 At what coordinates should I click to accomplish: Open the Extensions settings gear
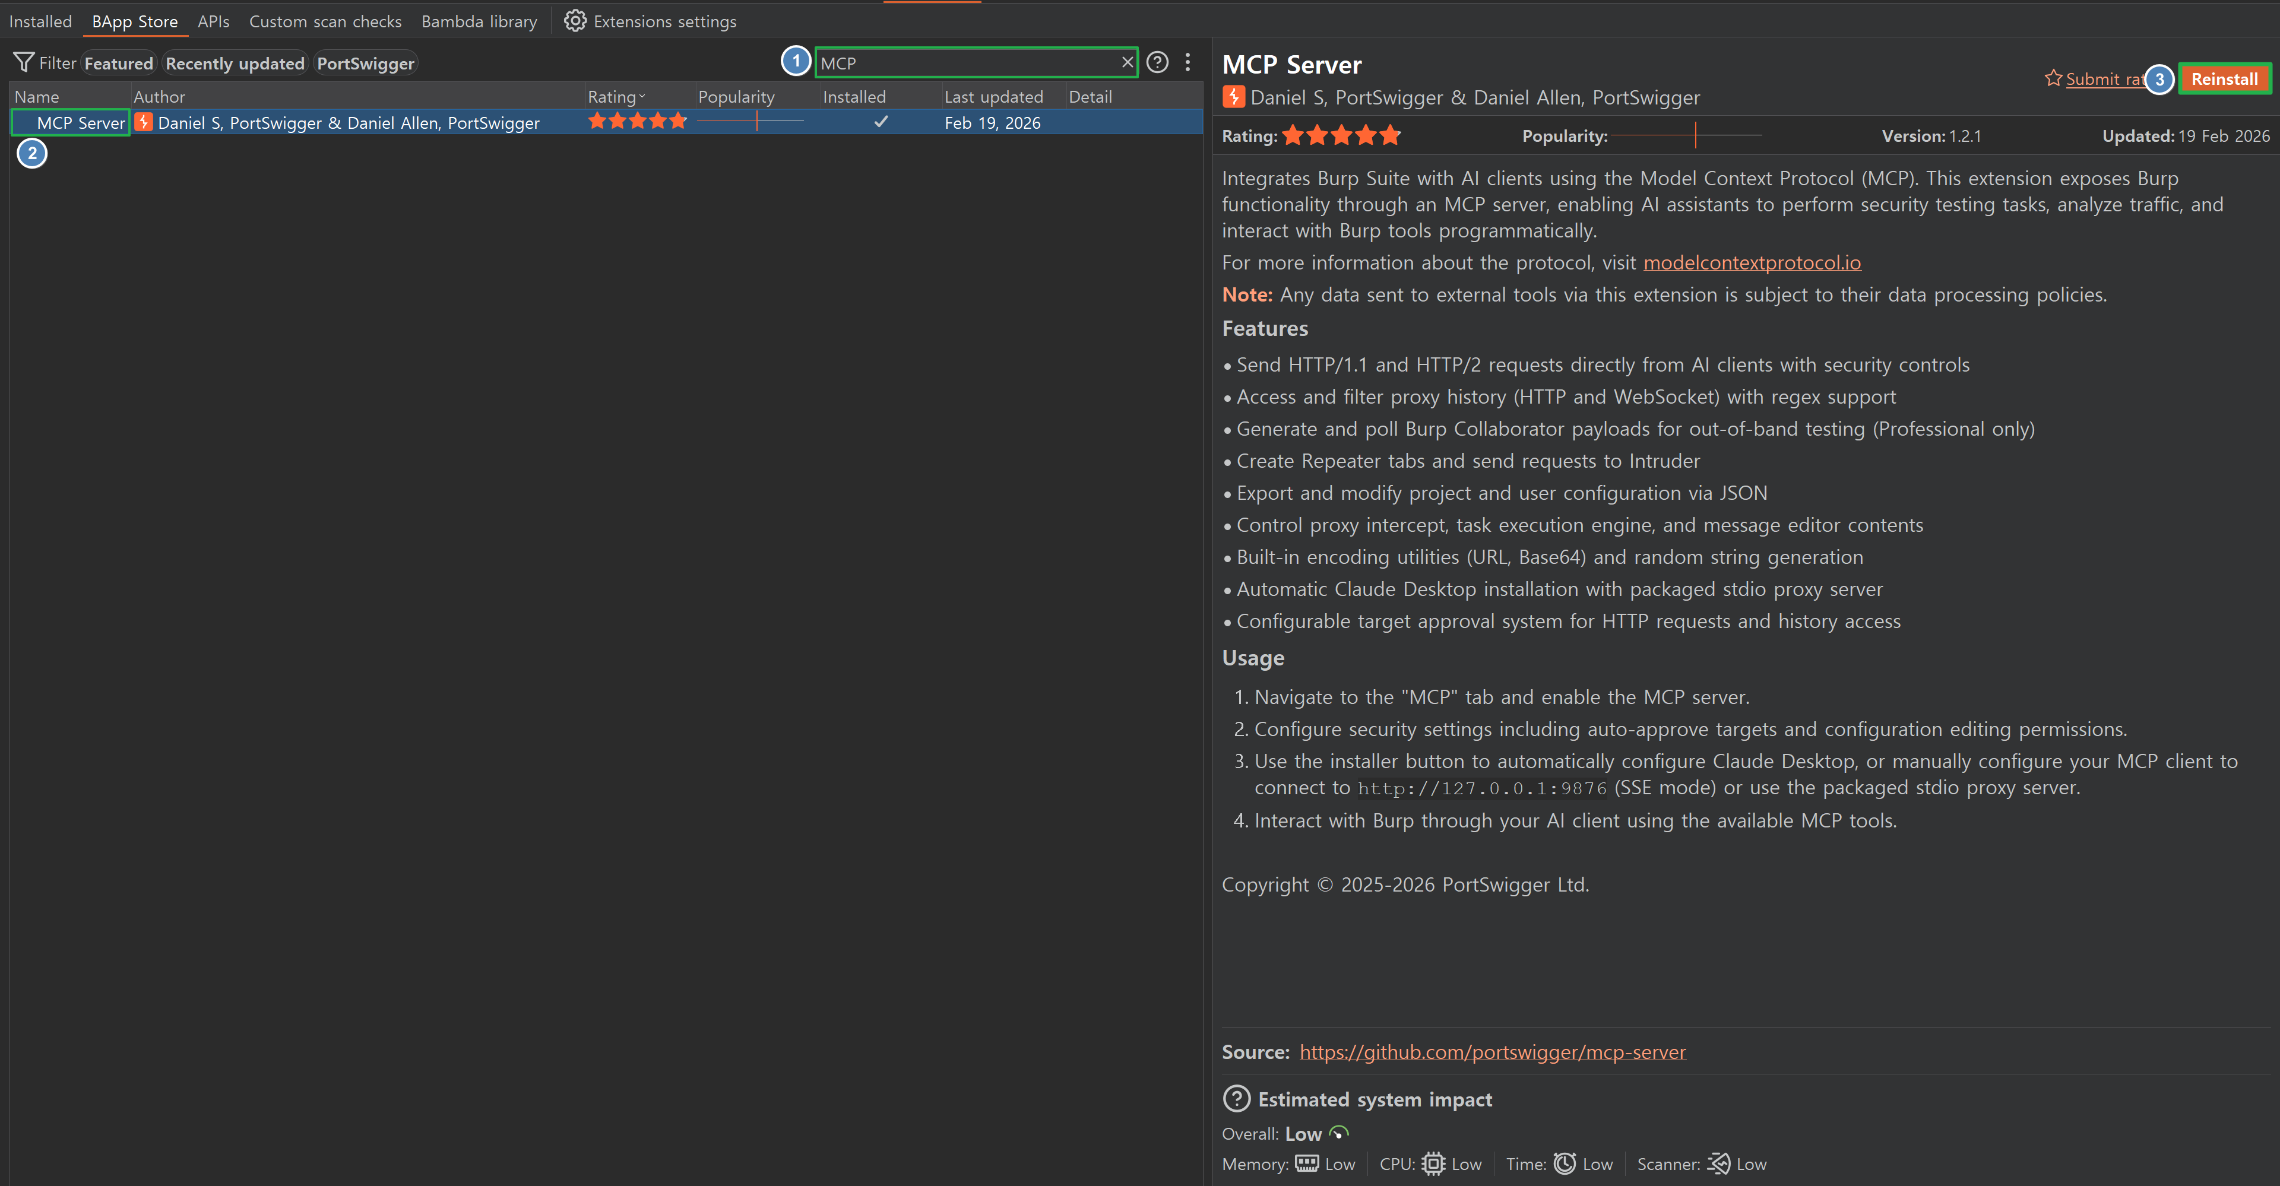575,21
